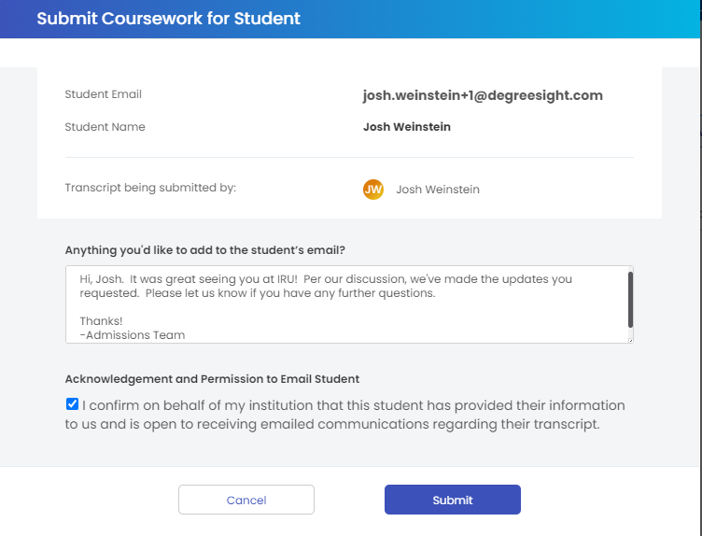Click the "Submit Coursework for Student" dialog title
The width and height of the screenshot is (702, 536).
[x=169, y=19]
